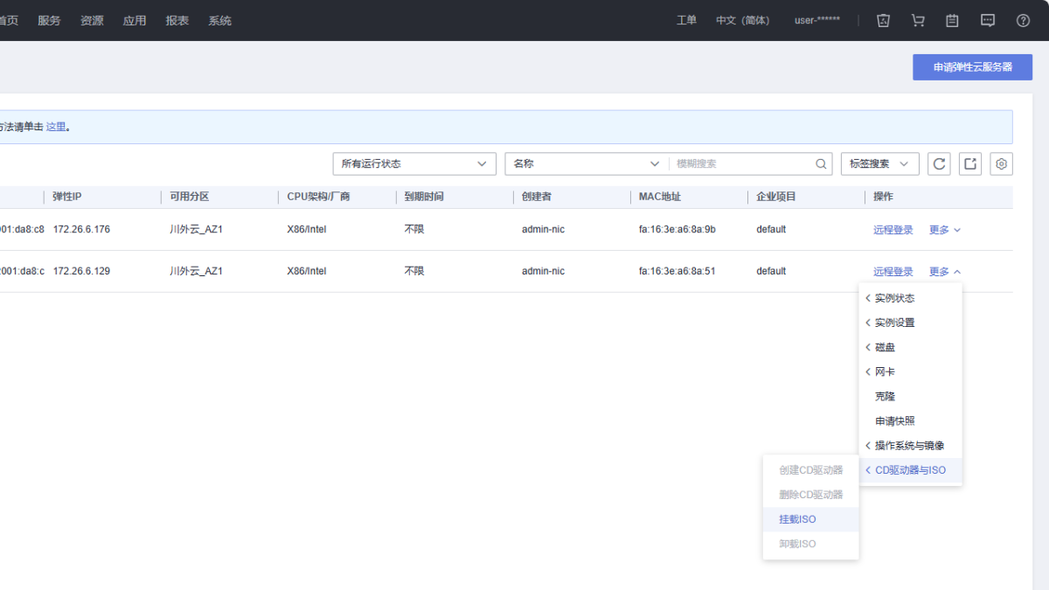The image size is (1049, 590).
Task: Open the recycle bin icon in header
Action: tap(883, 20)
